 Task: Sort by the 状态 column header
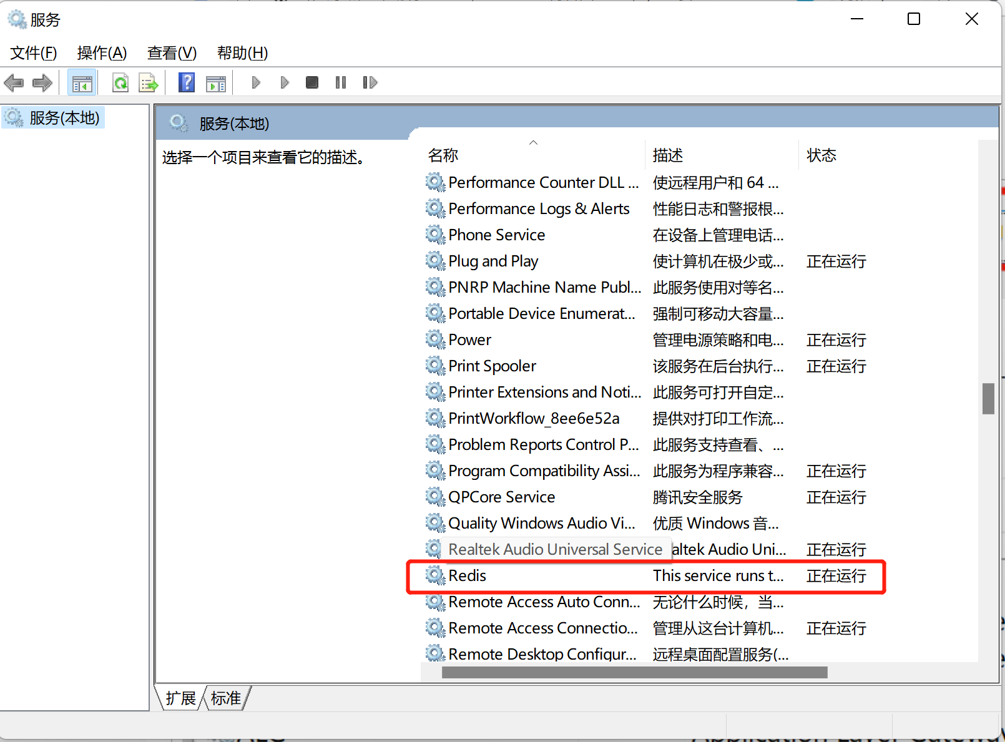click(x=886, y=155)
